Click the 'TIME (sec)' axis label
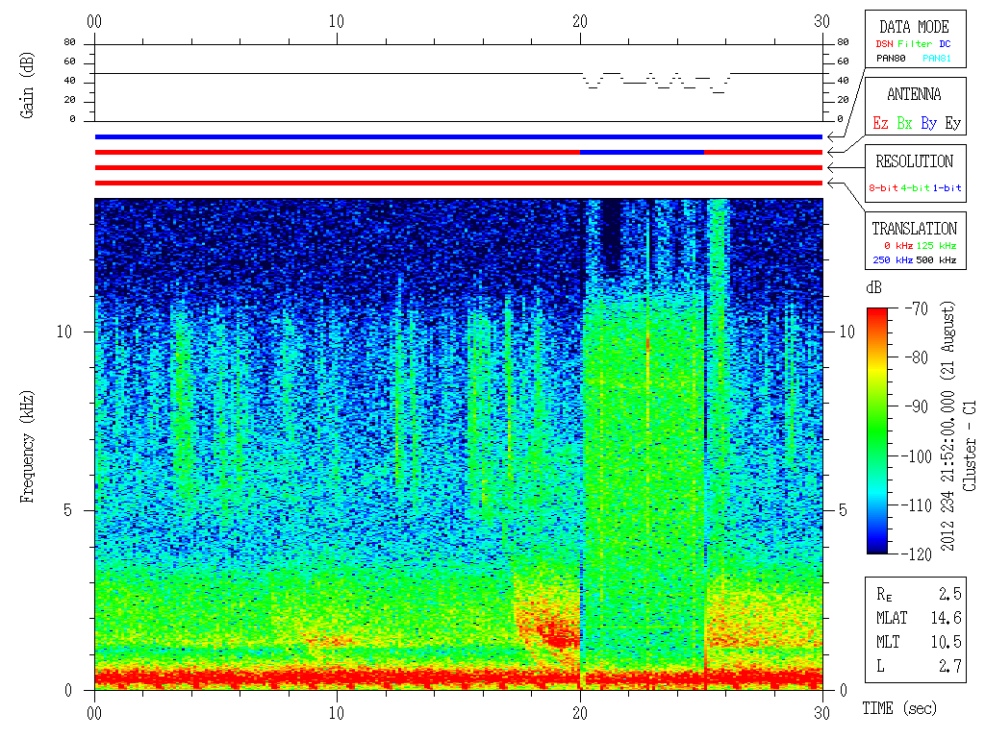Screen dimensions: 985x738 click(x=899, y=708)
